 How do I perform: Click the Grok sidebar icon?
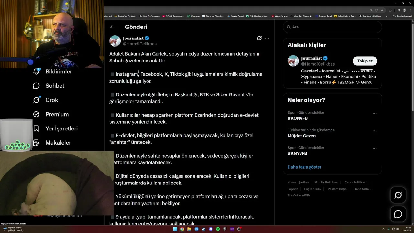click(37, 100)
